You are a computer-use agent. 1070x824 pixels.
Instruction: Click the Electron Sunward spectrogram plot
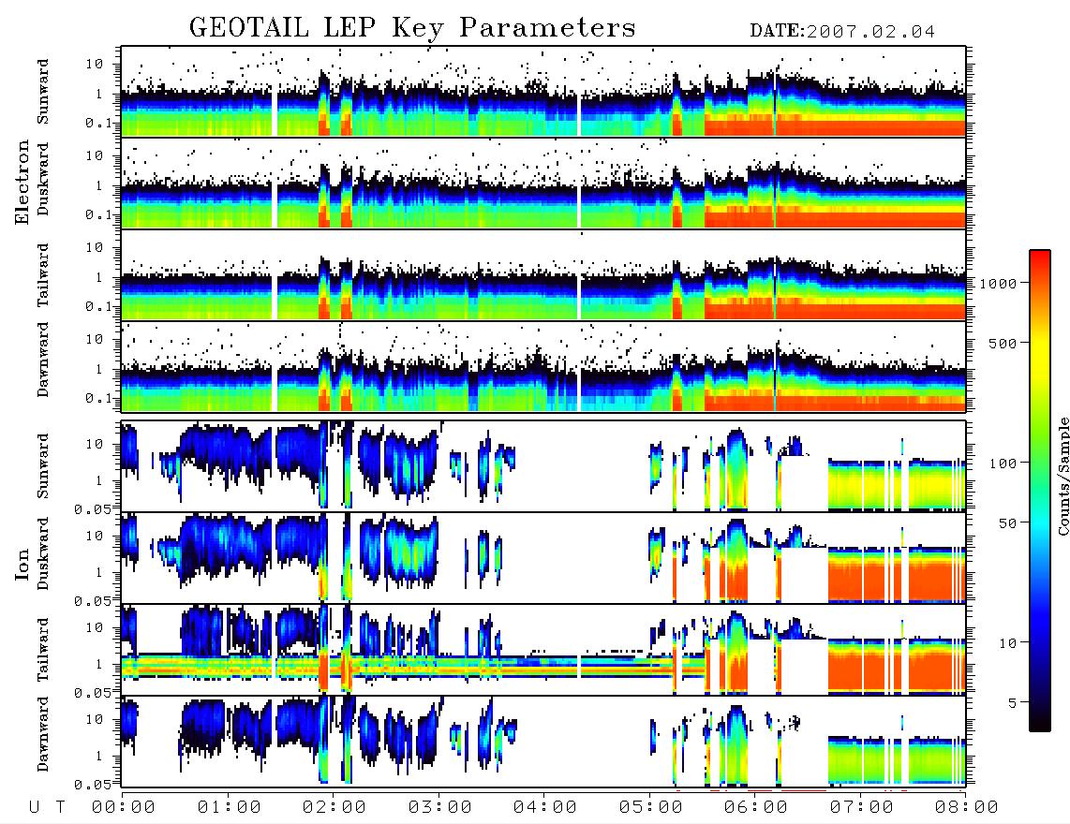pos(543,92)
